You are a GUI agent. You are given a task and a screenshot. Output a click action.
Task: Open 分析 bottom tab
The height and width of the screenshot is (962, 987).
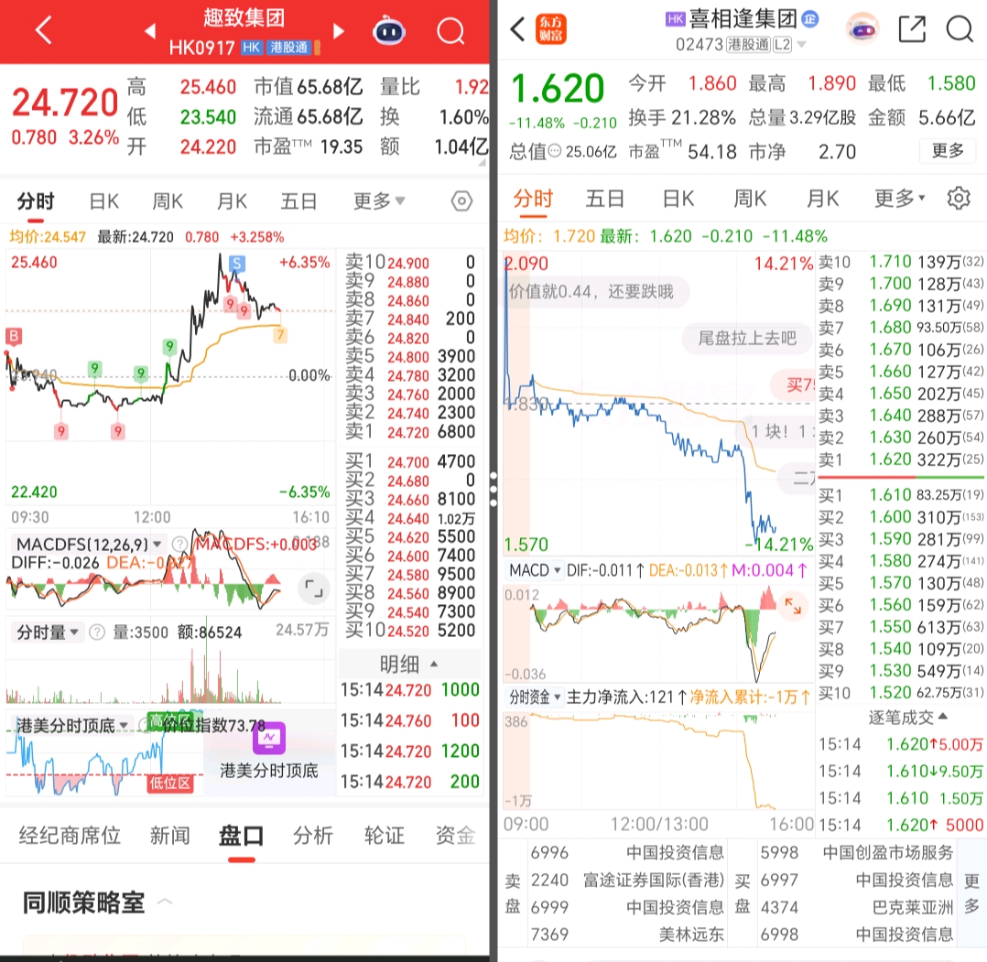[x=313, y=835]
